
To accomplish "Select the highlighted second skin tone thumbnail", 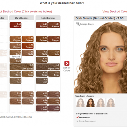I will click(91, 103).
